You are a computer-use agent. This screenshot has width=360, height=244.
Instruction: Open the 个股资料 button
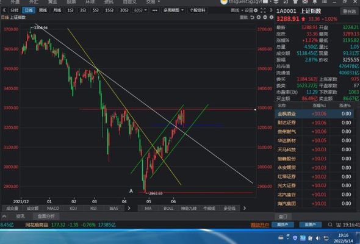tap(198, 10)
